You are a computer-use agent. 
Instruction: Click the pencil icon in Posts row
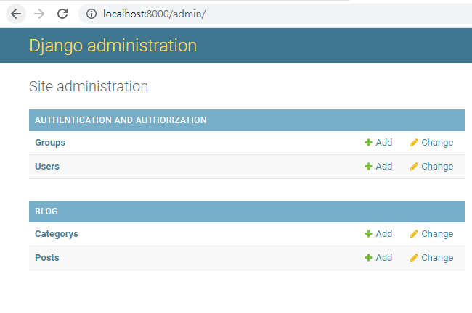(x=414, y=258)
